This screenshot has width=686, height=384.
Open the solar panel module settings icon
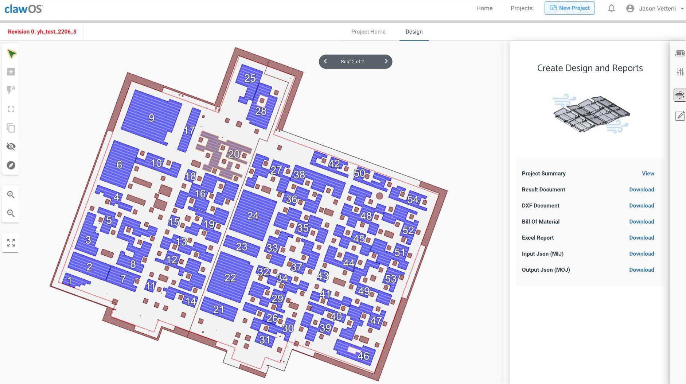pyautogui.click(x=680, y=54)
